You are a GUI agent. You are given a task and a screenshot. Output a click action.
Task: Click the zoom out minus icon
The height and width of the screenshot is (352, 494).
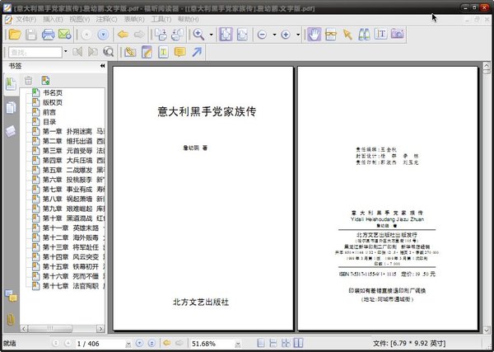pyautogui.click(x=262, y=35)
